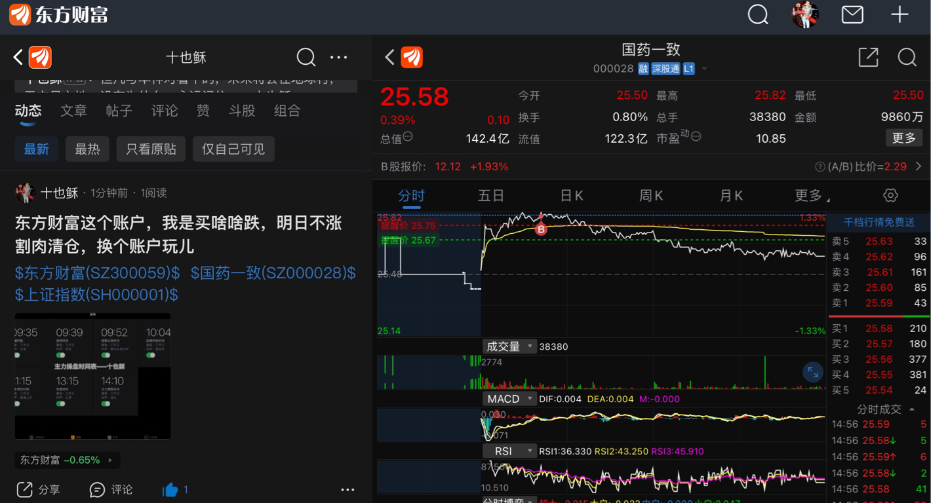Open the stock selector dropdown after L1

(705, 69)
